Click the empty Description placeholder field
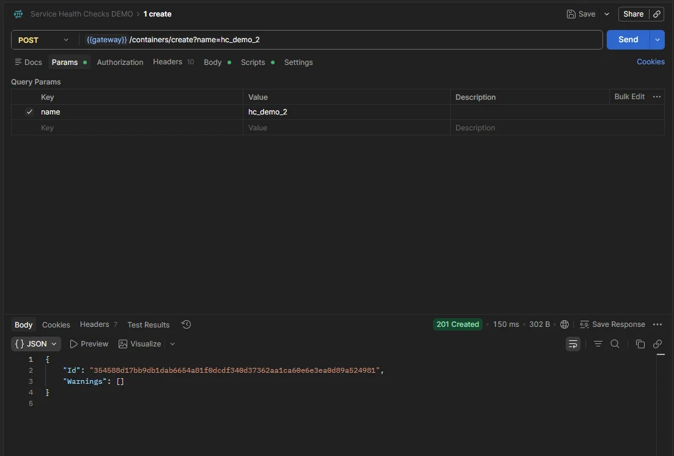Viewport: 674px width, 456px height. point(557,128)
